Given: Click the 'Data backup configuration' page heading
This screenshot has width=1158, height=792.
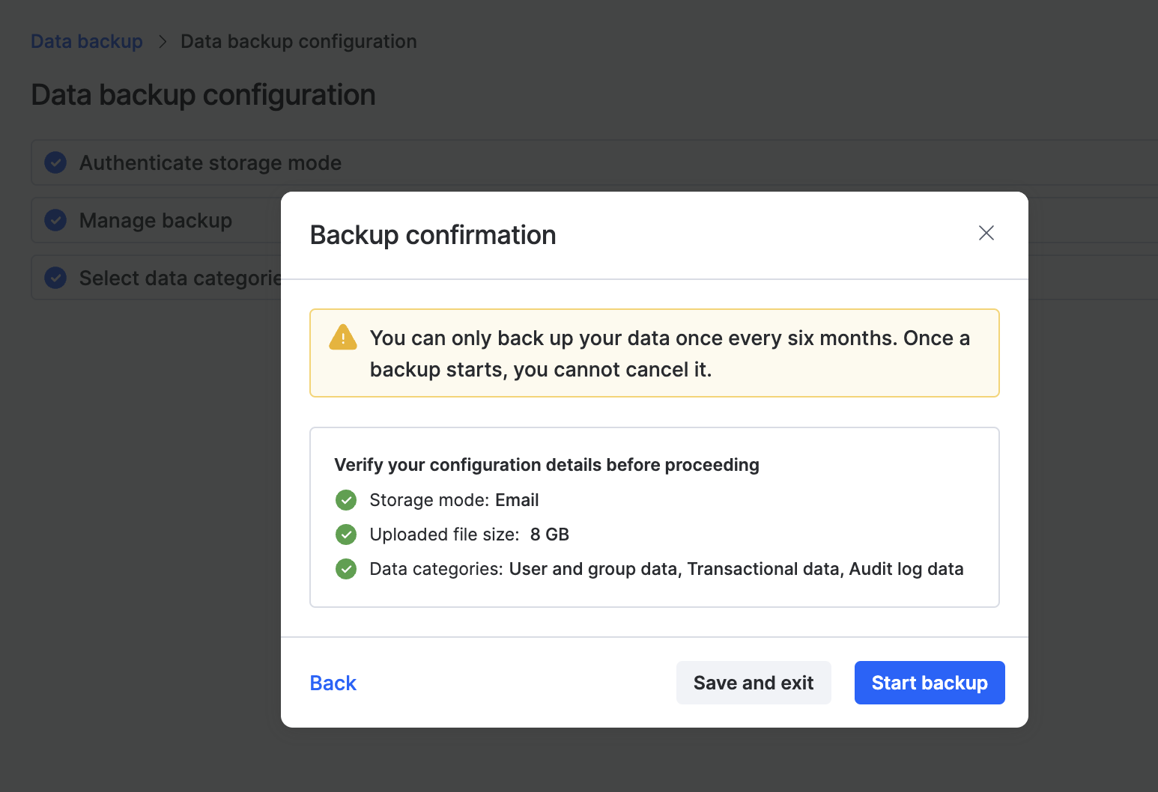Looking at the screenshot, I should click(x=203, y=95).
